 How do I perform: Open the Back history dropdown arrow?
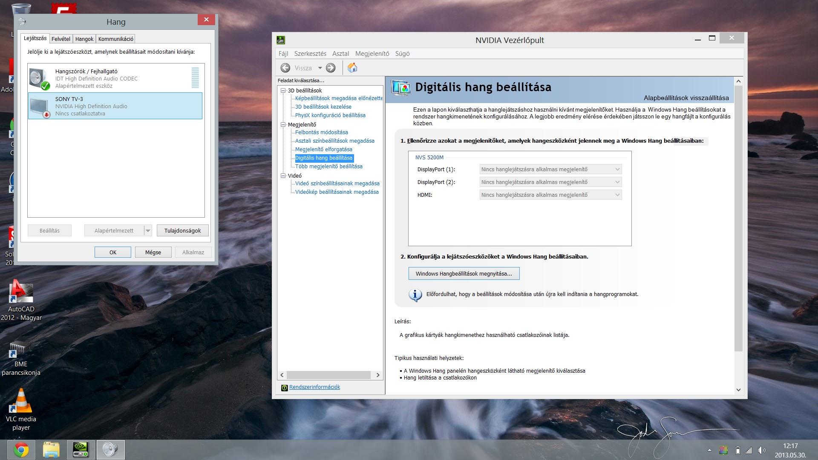tap(320, 68)
